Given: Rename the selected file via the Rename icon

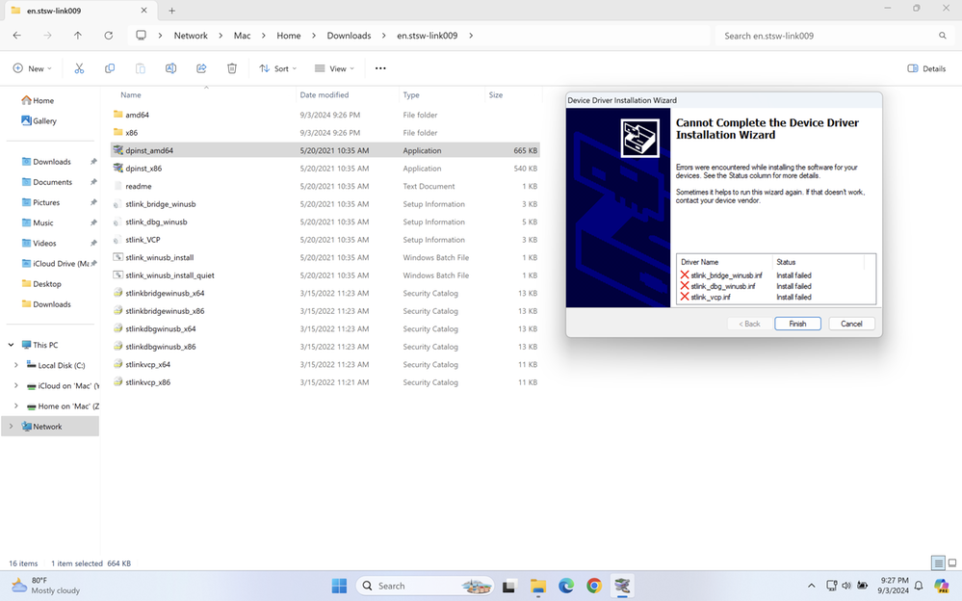Looking at the screenshot, I should pyautogui.click(x=170, y=68).
